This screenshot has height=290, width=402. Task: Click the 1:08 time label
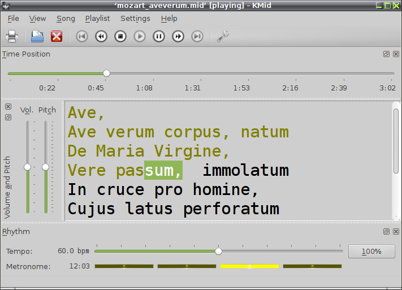click(x=144, y=88)
